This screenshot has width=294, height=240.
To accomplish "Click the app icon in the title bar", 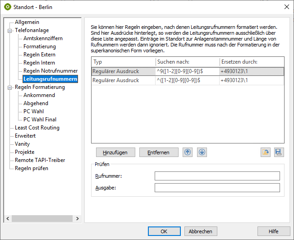I will pos(8,7).
